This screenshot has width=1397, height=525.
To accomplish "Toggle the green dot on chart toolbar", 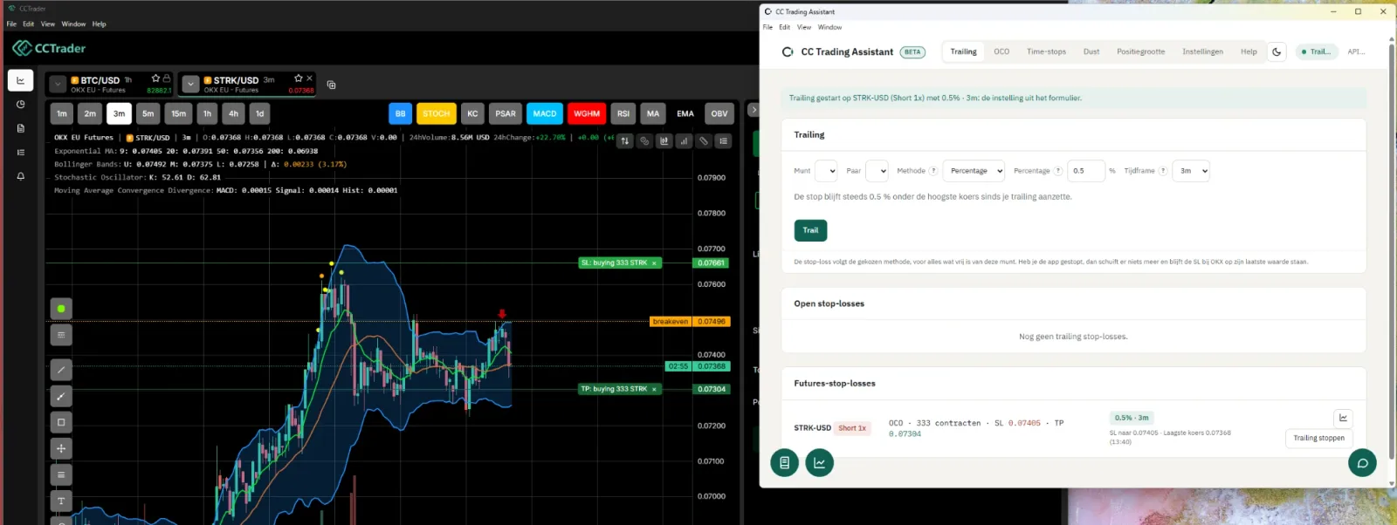I will click(x=61, y=309).
